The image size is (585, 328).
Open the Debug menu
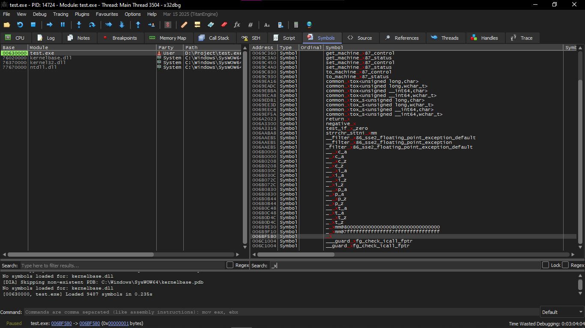[x=40, y=14]
